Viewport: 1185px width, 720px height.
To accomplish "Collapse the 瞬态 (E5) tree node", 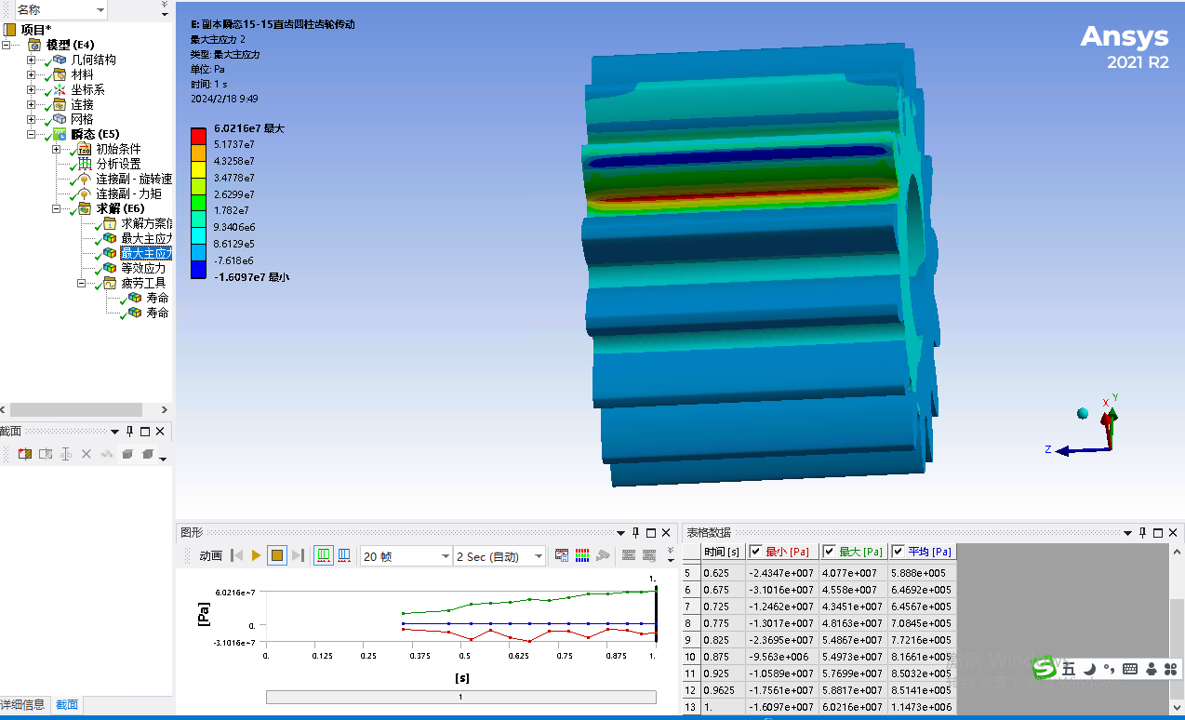I will (x=31, y=134).
